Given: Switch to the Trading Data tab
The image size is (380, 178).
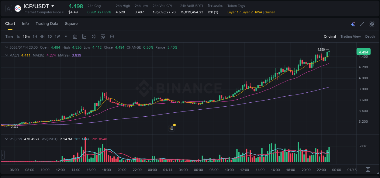Looking at the screenshot, I should click(47, 24).
